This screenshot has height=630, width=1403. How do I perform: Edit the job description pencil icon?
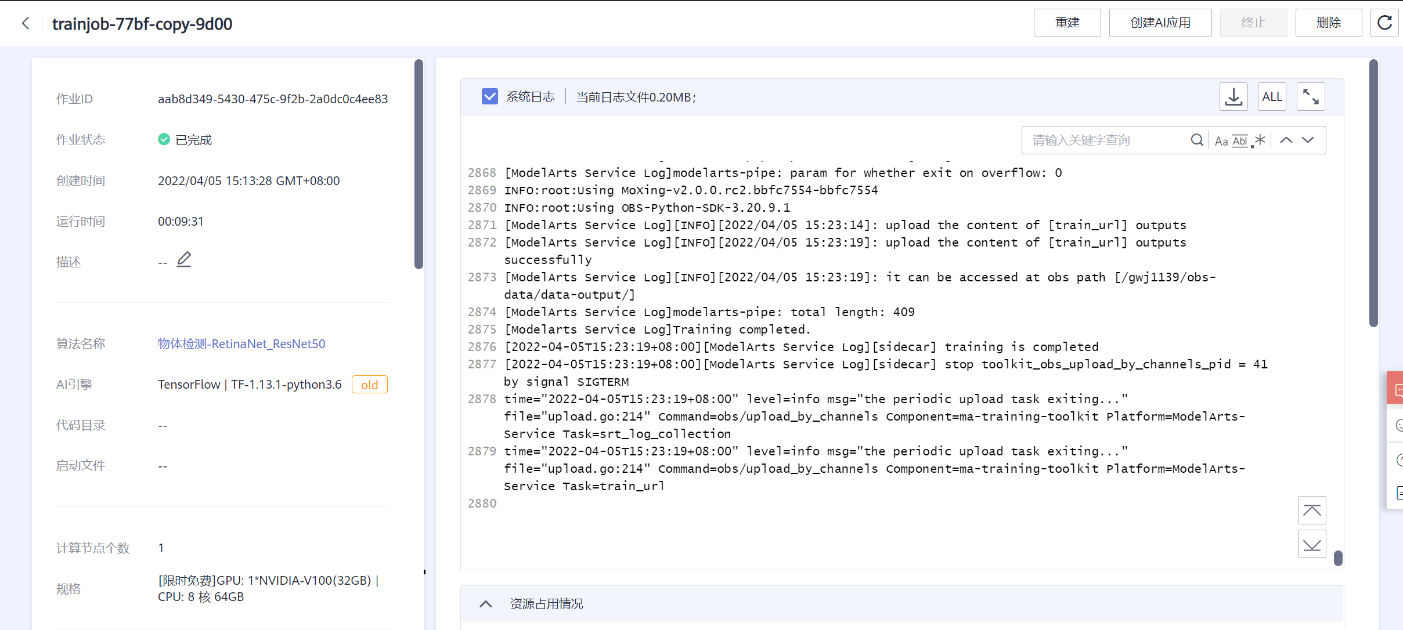point(184,259)
